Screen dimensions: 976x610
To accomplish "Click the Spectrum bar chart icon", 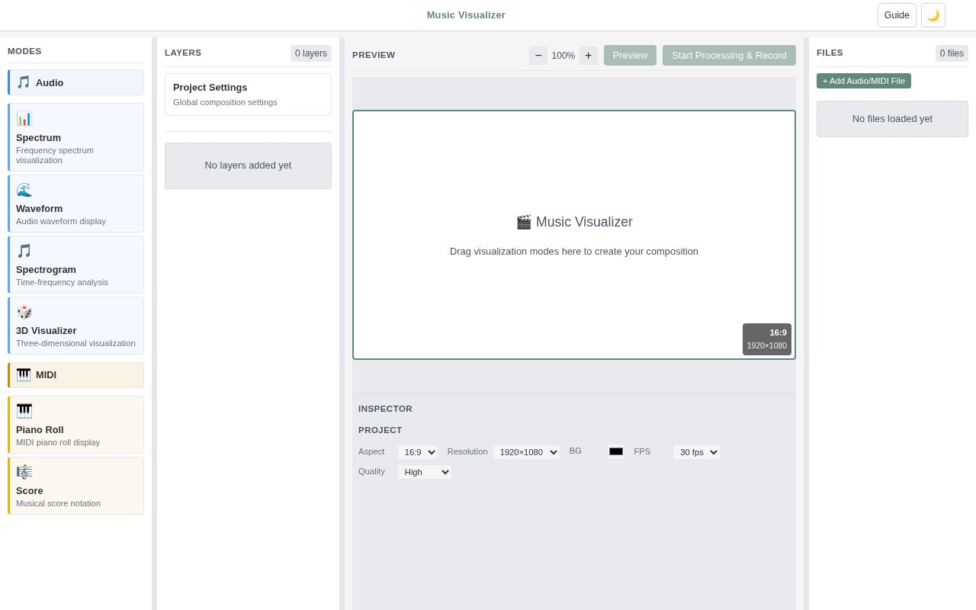I will pyautogui.click(x=24, y=118).
